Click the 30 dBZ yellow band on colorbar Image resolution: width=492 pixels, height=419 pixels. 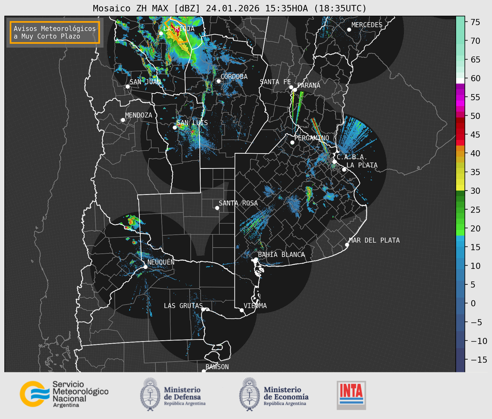[460, 188]
